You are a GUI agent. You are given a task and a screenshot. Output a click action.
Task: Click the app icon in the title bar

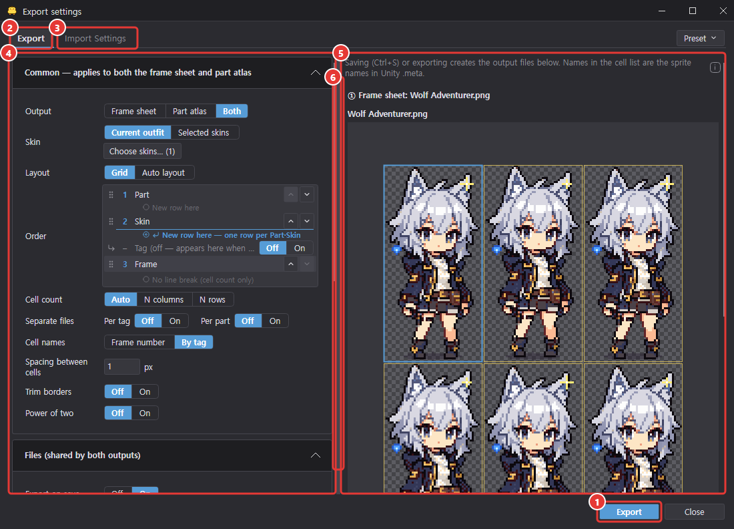click(12, 11)
